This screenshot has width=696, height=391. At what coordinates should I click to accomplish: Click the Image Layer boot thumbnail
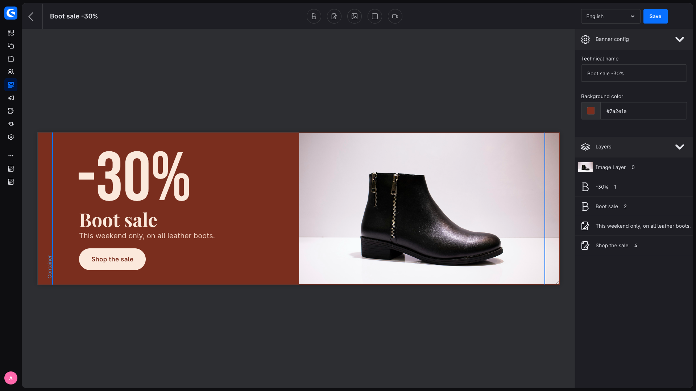(585, 167)
